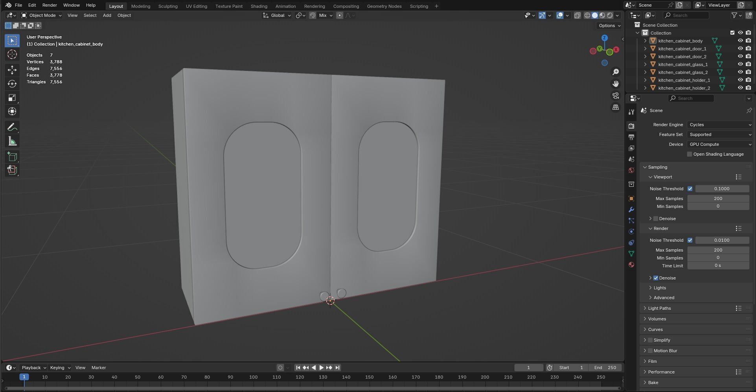Click the timeline Marker menu
The image size is (756, 392).
tap(99, 368)
